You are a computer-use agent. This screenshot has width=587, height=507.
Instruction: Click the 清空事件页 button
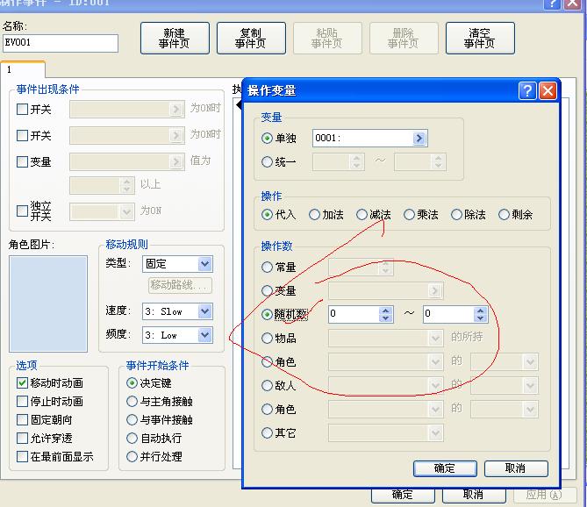pos(480,39)
